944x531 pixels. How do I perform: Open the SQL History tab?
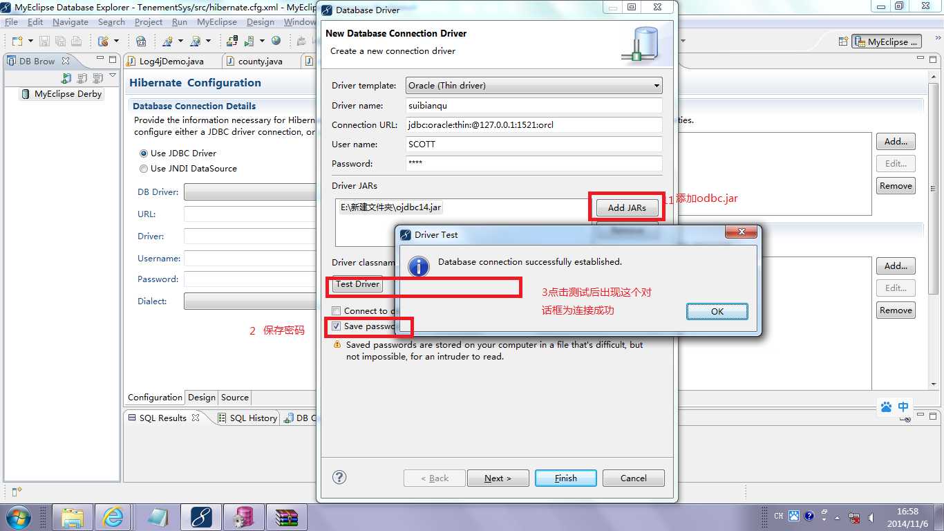point(247,418)
